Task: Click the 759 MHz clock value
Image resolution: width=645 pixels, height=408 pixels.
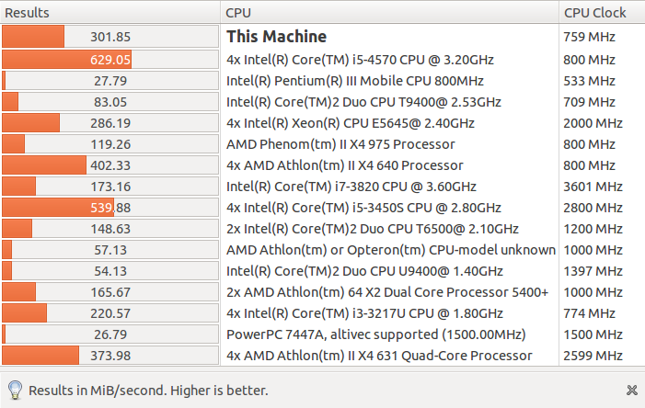Action: point(589,37)
